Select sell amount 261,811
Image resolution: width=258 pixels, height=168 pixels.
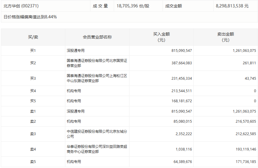(249, 63)
